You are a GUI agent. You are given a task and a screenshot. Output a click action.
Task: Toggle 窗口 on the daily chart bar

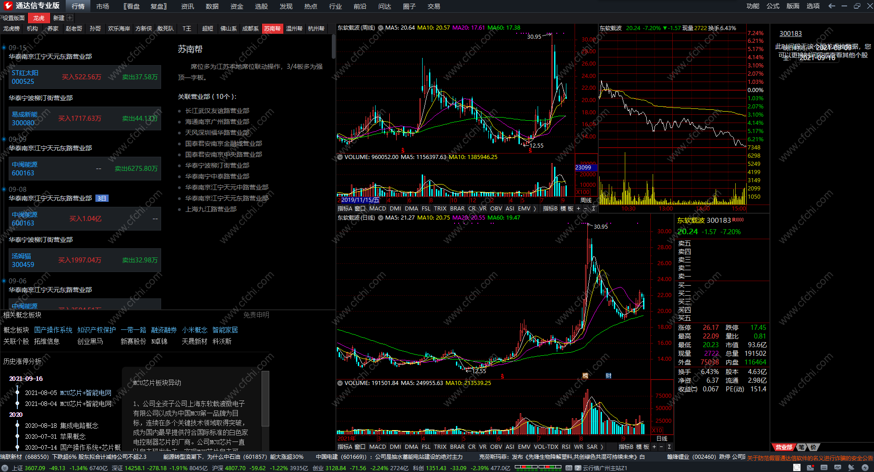tap(360, 447)
